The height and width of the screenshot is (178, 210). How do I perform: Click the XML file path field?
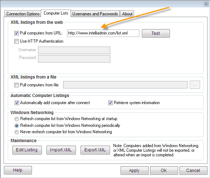(x=125, y=85)
